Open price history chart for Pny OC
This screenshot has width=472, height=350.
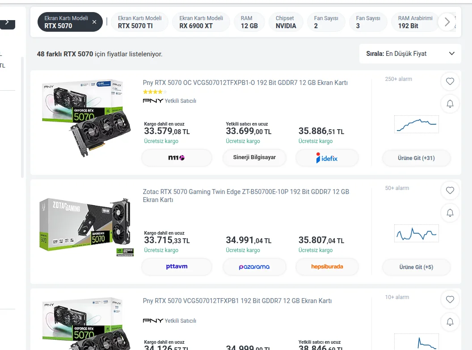tap(416, 124)
